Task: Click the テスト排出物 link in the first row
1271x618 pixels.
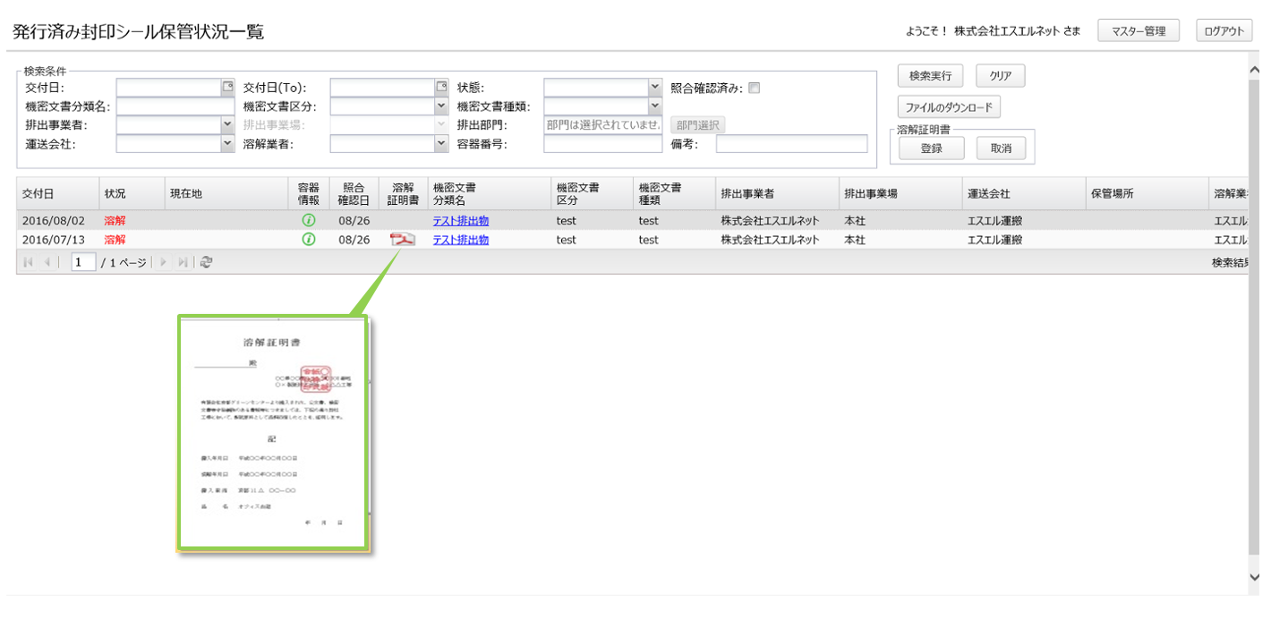Action: point(460,221)
